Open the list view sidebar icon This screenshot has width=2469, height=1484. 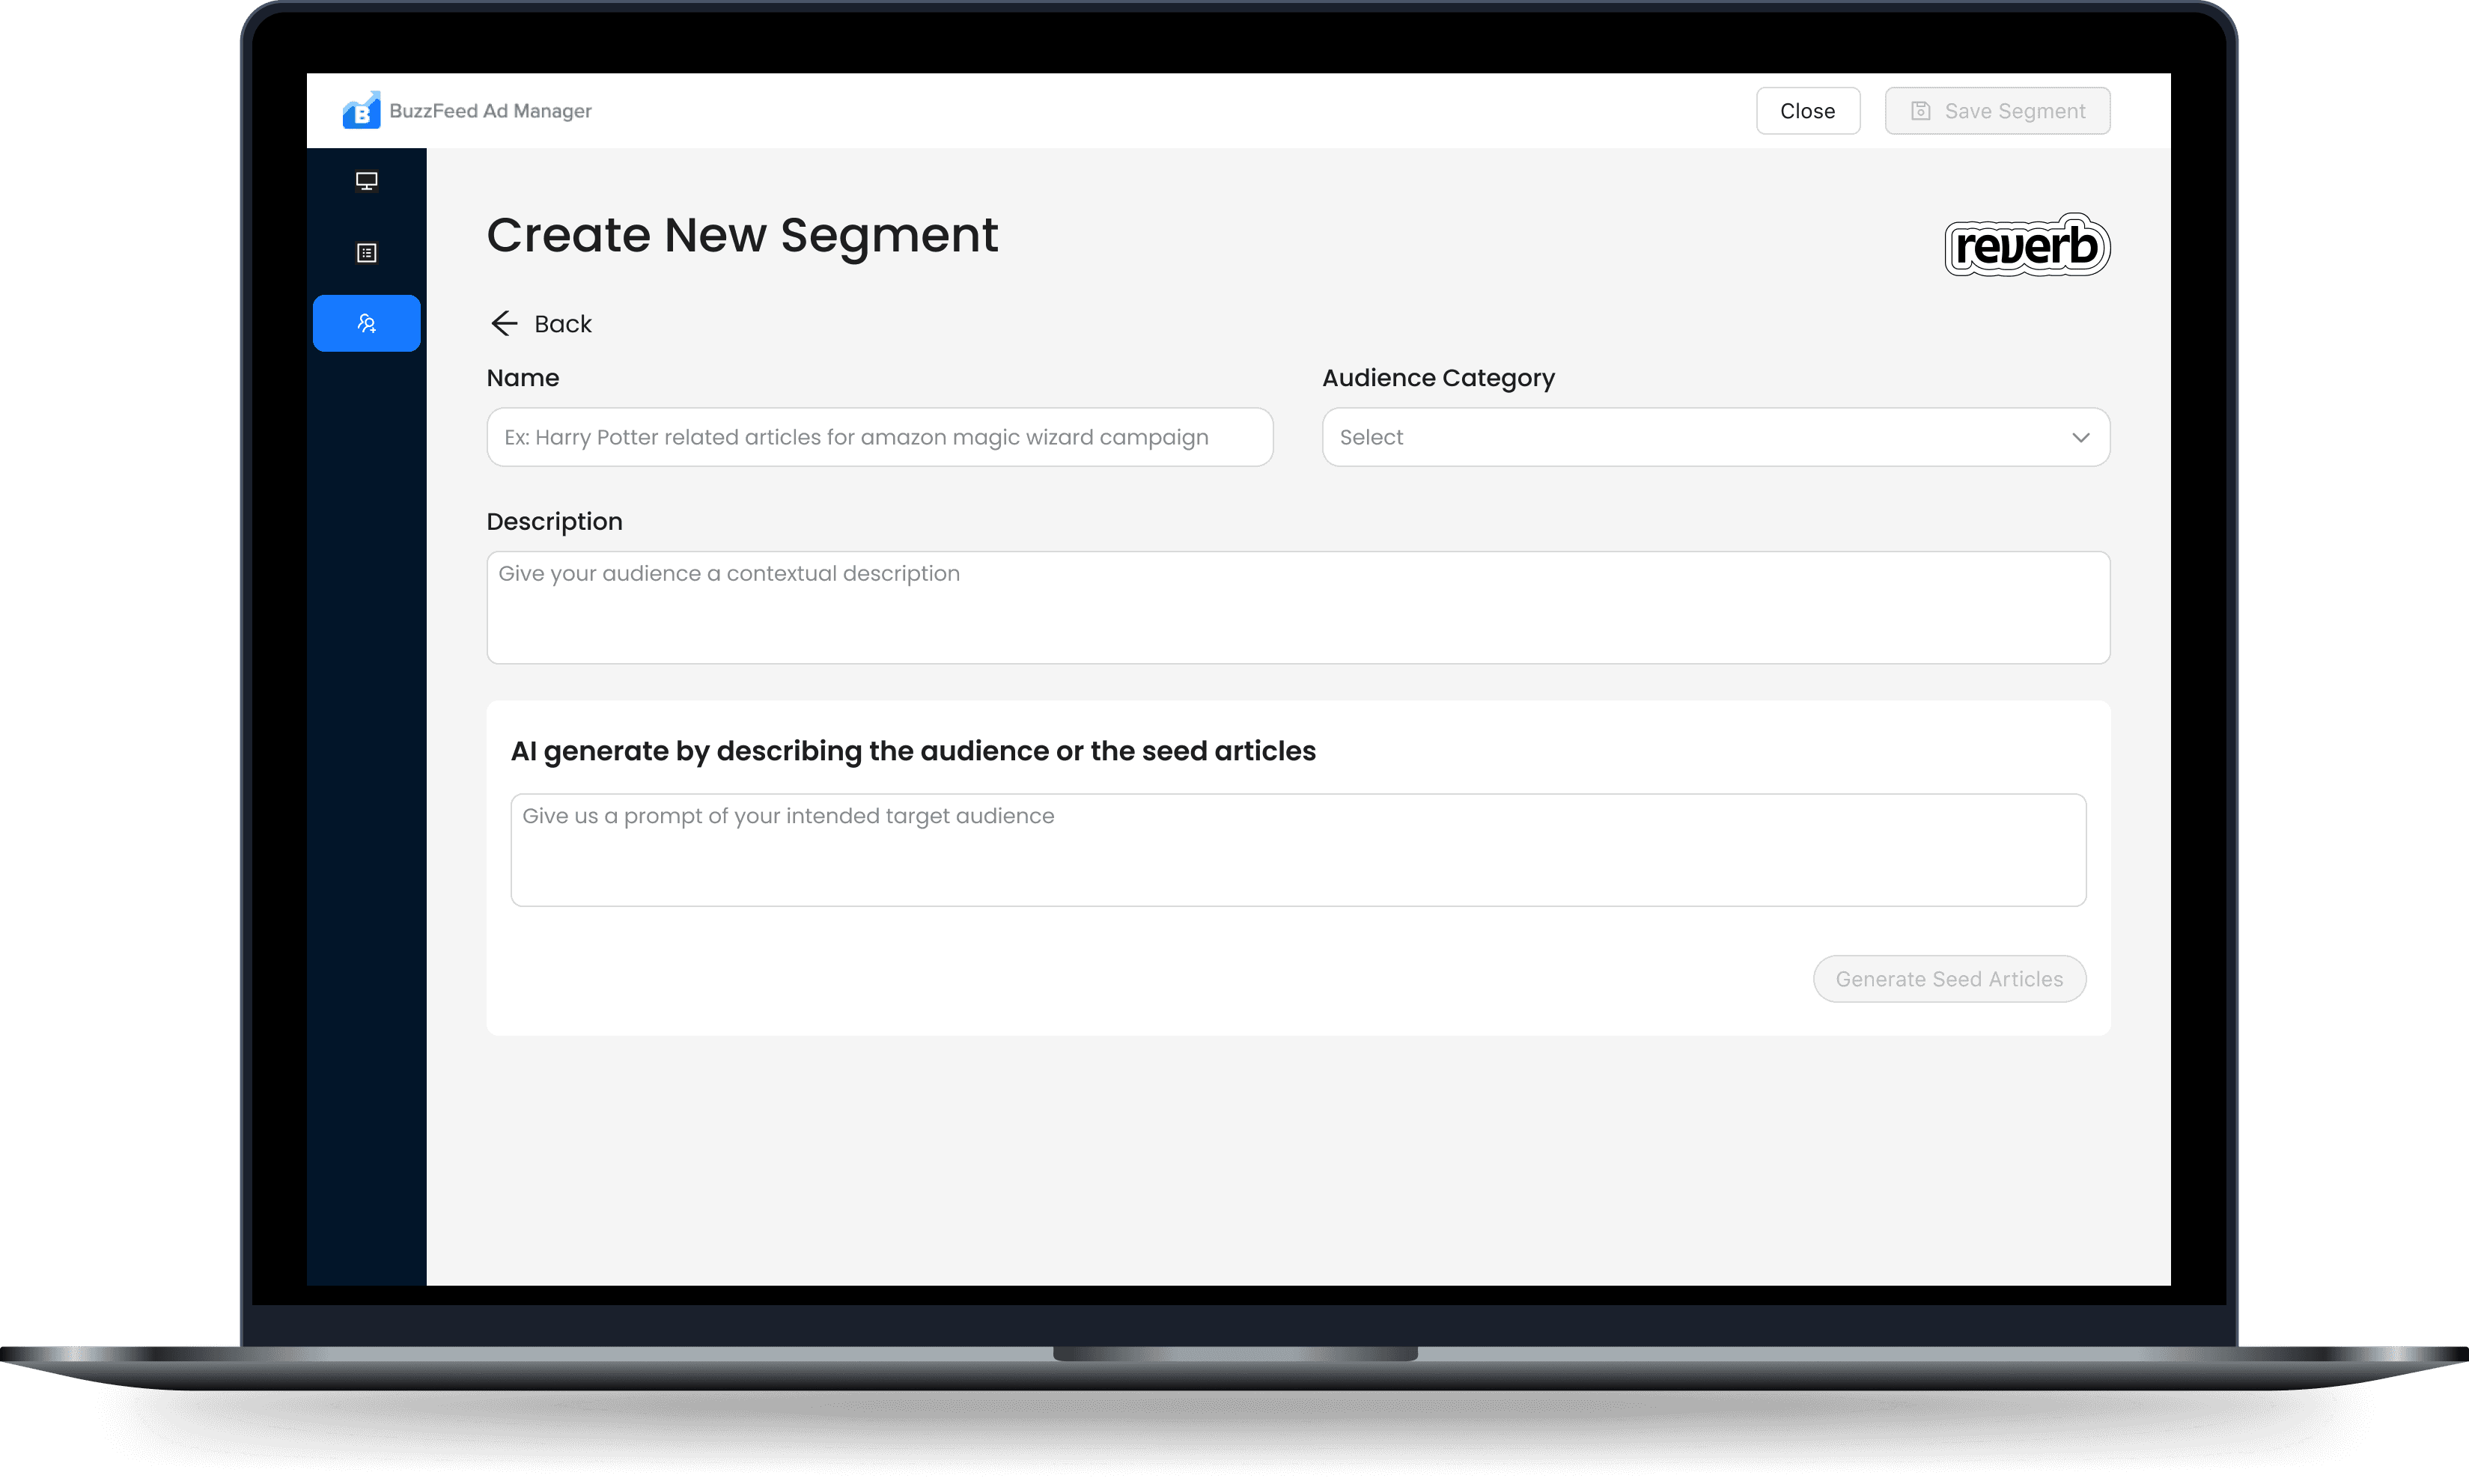pyautogui.click(x=366, y=253)
